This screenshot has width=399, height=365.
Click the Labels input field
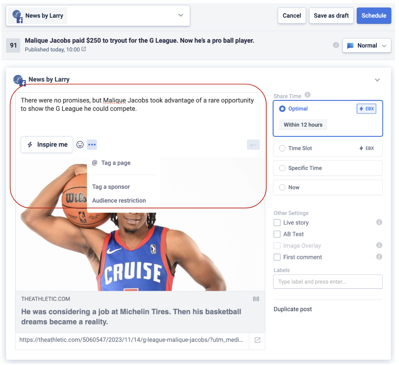(x=327, y=282)
